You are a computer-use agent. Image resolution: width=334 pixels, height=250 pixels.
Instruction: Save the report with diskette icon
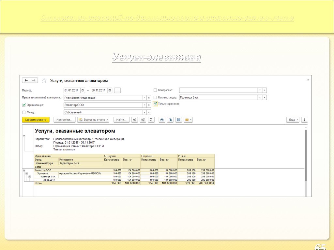tap(178, 120)
